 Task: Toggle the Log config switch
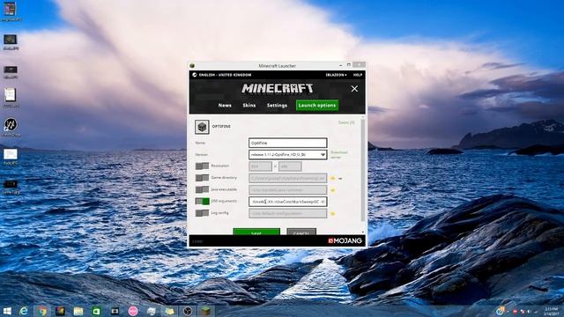(202, 213)
